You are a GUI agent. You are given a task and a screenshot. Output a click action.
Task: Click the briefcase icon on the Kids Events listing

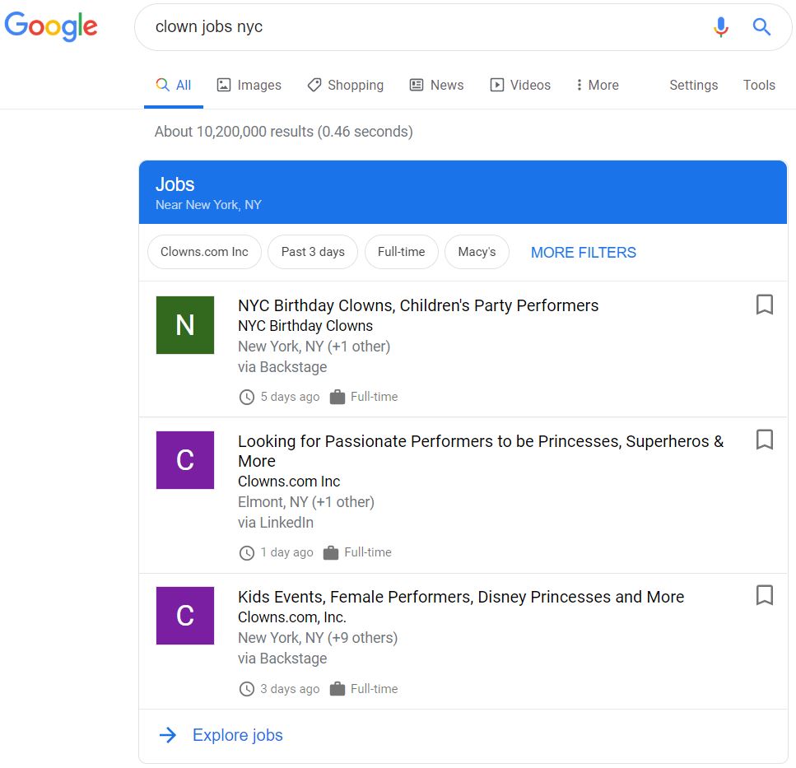(x=337, y=689)
